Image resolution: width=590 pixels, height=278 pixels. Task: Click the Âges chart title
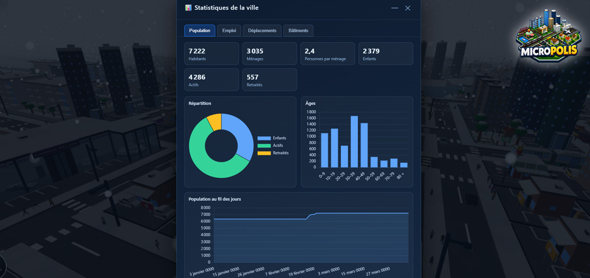coord(311,103)
